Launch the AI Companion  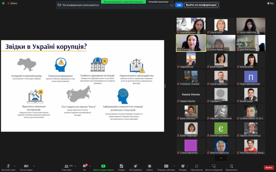pyautogui.click(x=135, y=166)
